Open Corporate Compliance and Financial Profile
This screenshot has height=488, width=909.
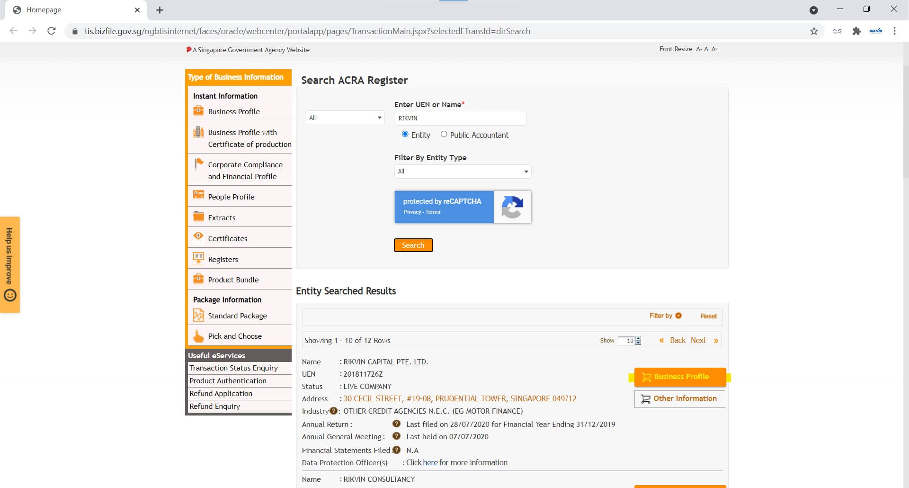[x=245, y=171]
